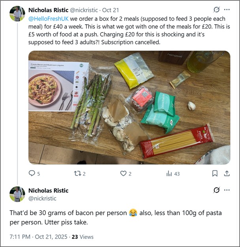Retweet the HelloFresh complaint post
This screenshot has width=240, height=247.
pos(77,173)
